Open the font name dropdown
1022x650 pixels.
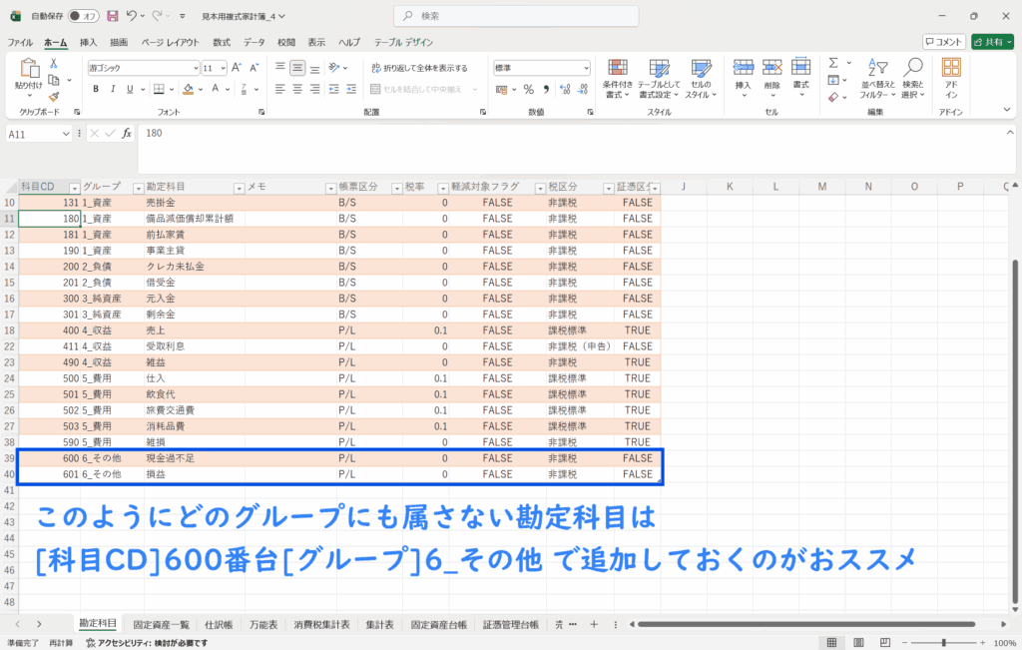[x=195, y=68]
